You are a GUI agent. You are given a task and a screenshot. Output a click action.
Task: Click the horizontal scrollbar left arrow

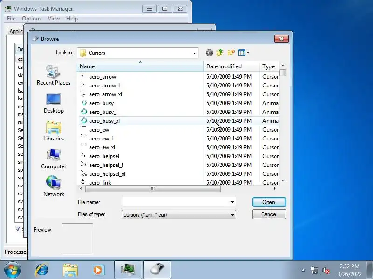coord(81,188)
